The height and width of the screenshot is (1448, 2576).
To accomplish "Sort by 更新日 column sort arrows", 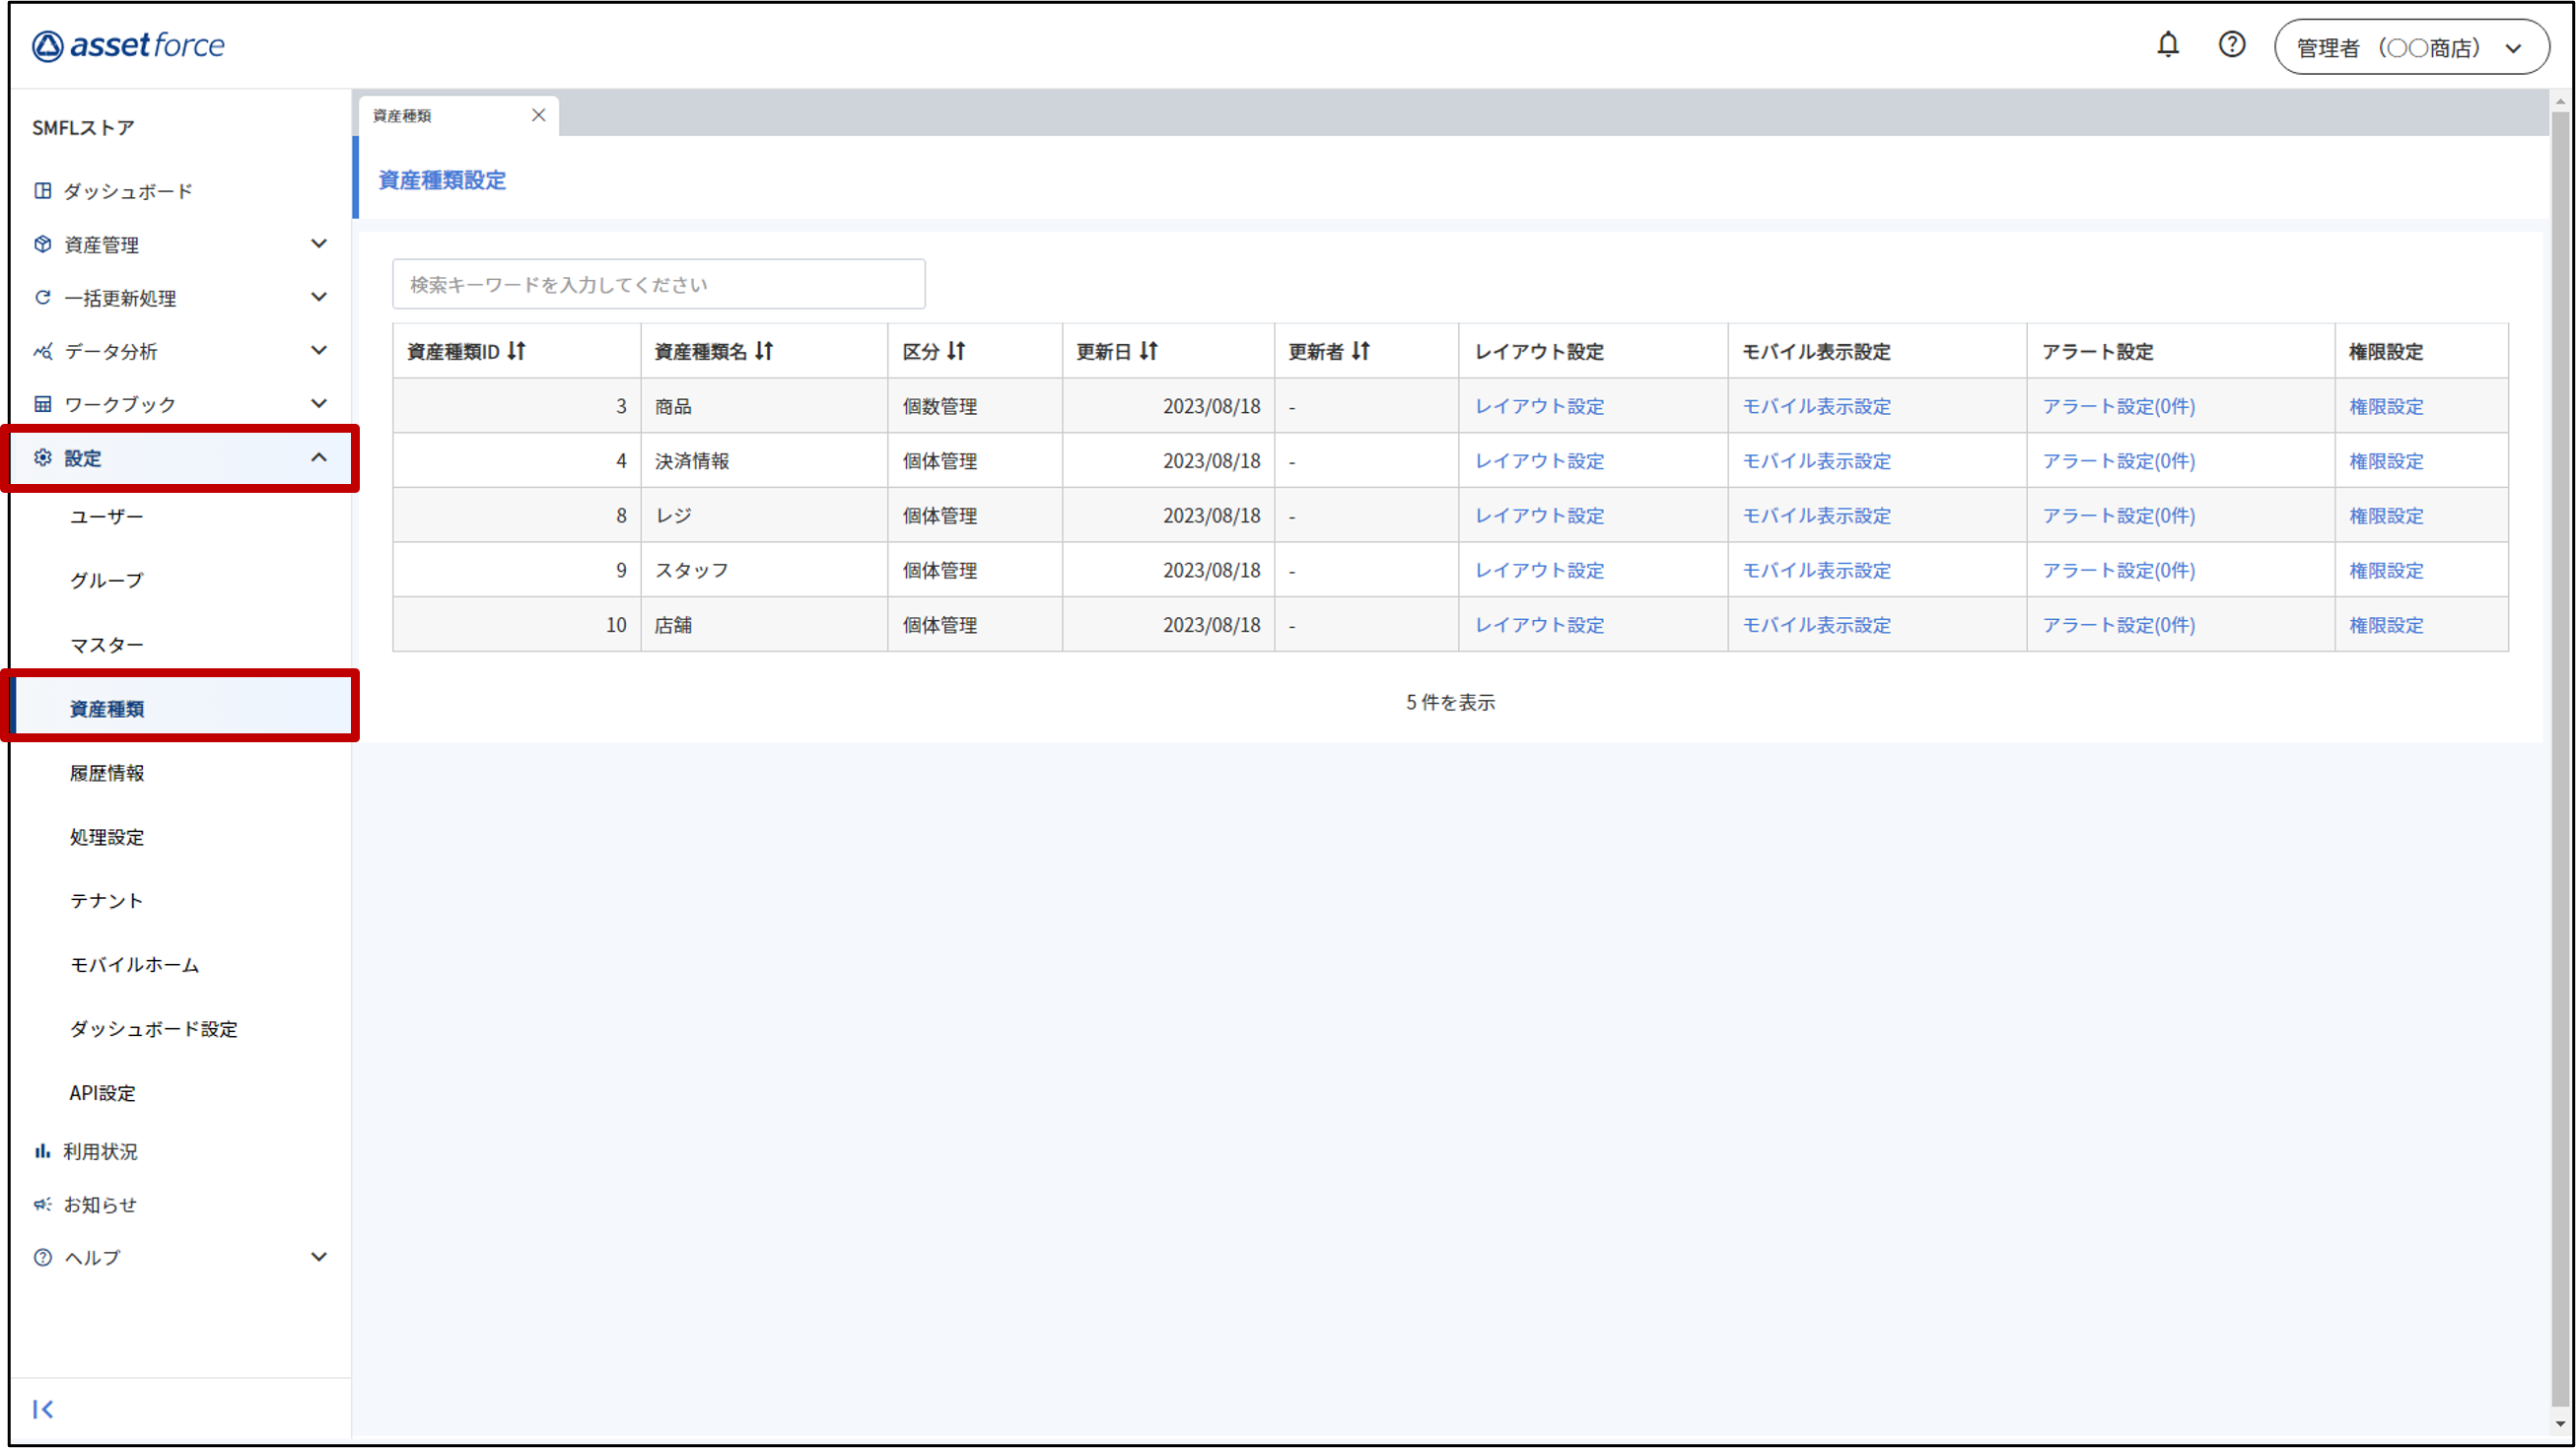I will tap(1148, 351).
